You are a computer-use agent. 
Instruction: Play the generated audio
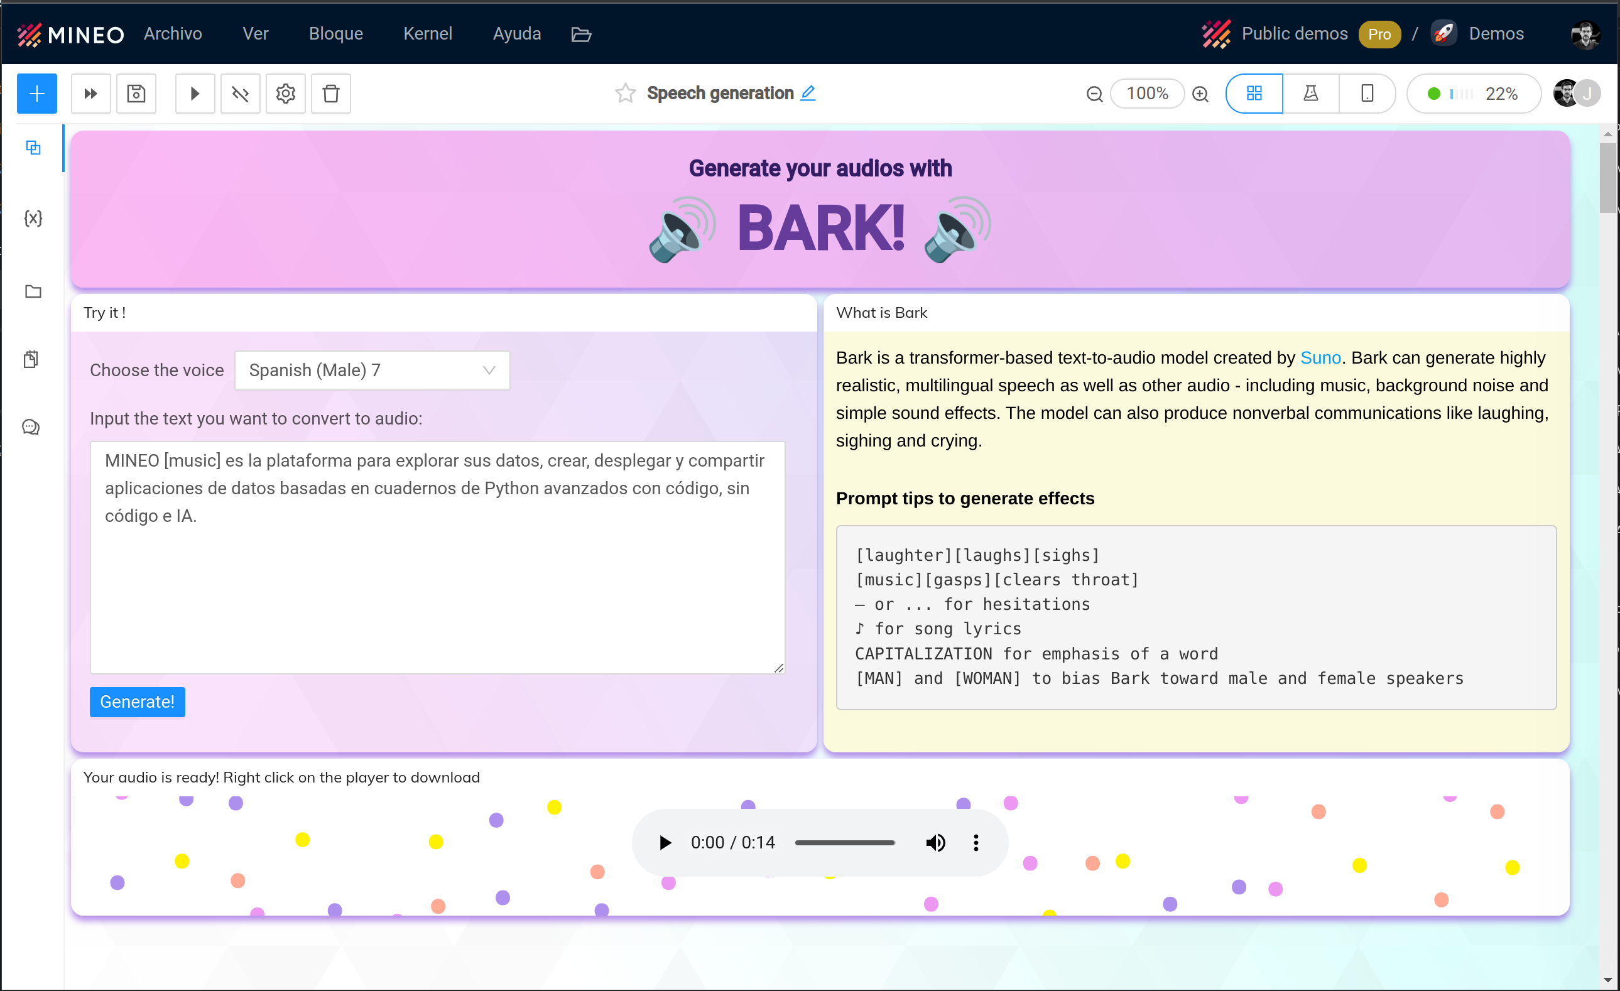pos(665,843)
